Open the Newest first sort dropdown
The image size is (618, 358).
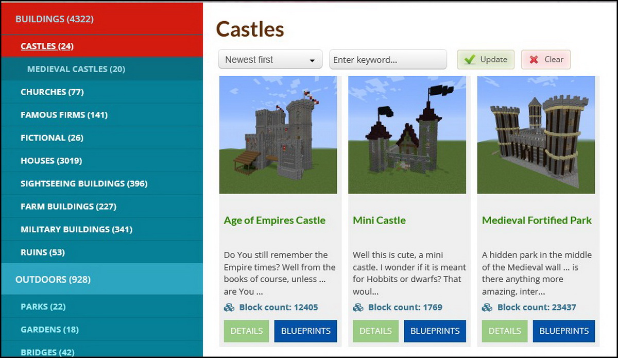270,59
